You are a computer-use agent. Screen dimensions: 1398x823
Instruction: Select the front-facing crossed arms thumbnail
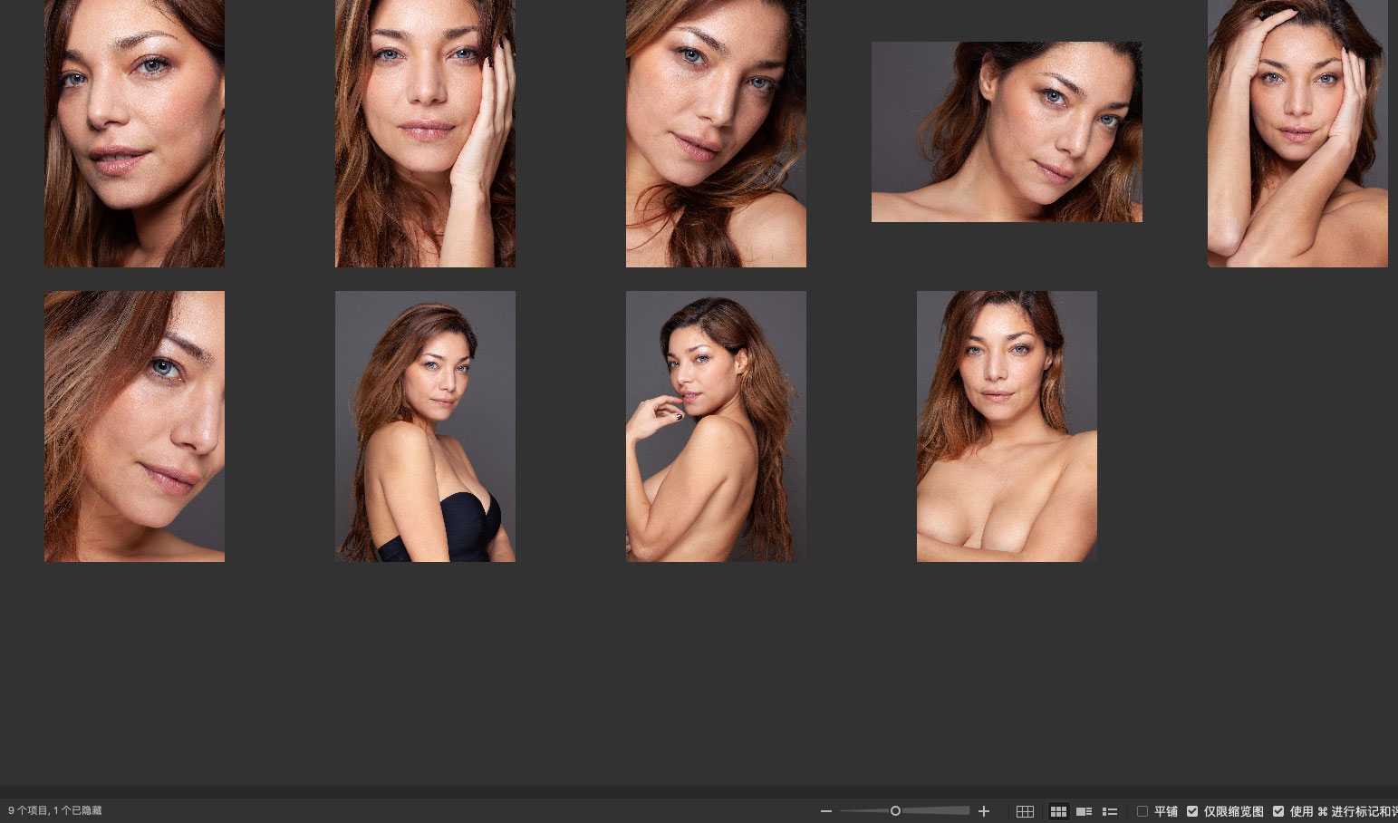pyautogui.click(x=1007, y=426)
